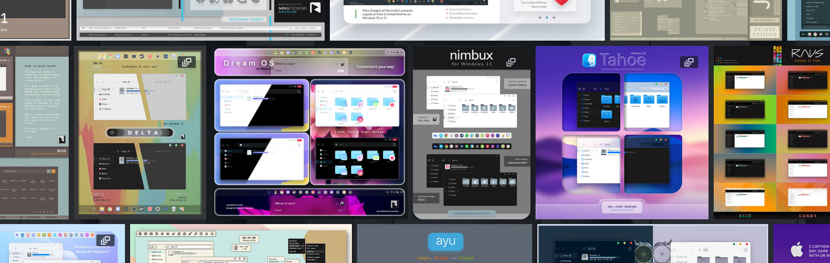Select the blue middle carousel dot
The width and height of the screenshot is (830, 263).
(547, 18)
